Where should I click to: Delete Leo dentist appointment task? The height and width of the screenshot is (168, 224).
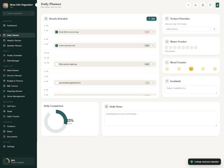(153, 83)
